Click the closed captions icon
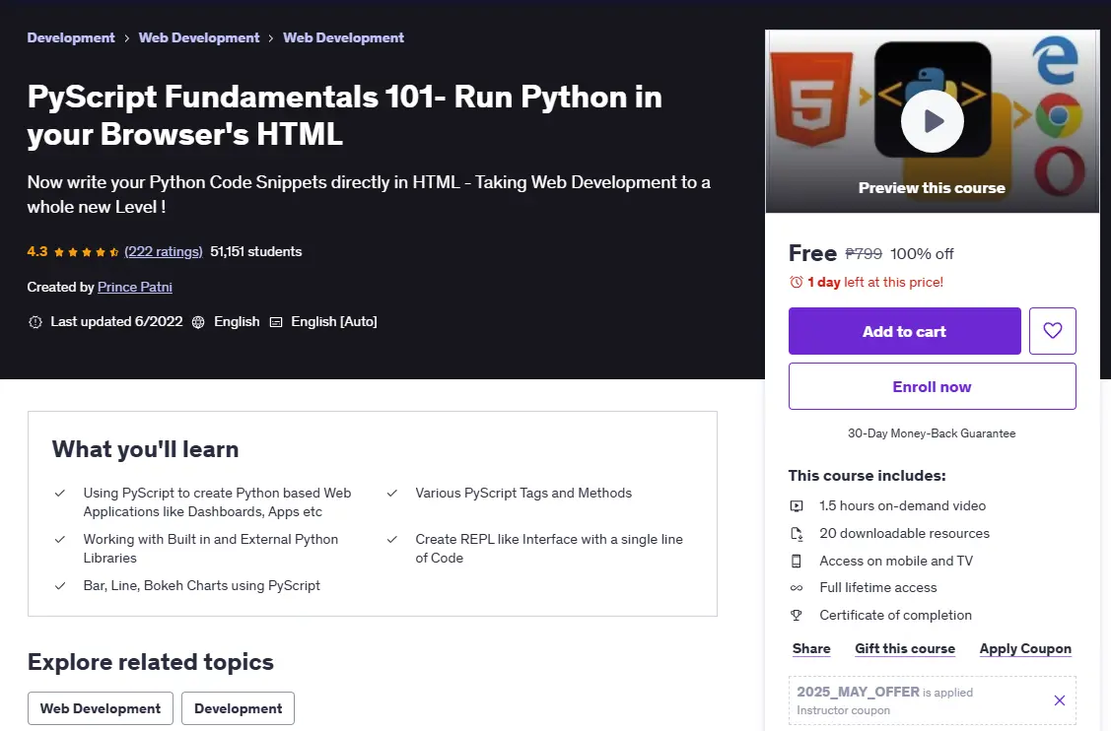Screen dimensions: 1111x731 tap(276, 322)
